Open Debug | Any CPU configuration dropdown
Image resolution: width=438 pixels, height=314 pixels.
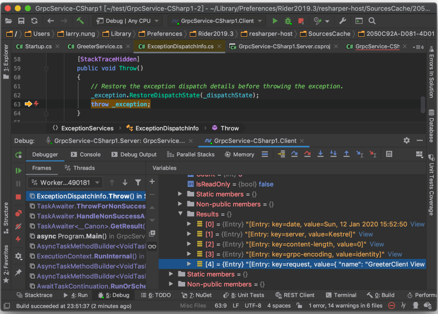[127, 21]
